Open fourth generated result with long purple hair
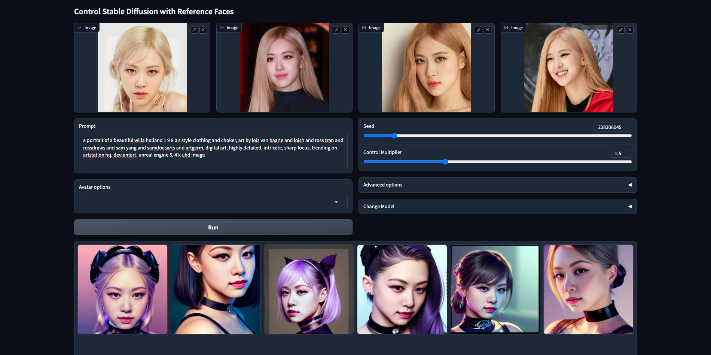This screenshot has height=355, width=711. pos(402,290)
